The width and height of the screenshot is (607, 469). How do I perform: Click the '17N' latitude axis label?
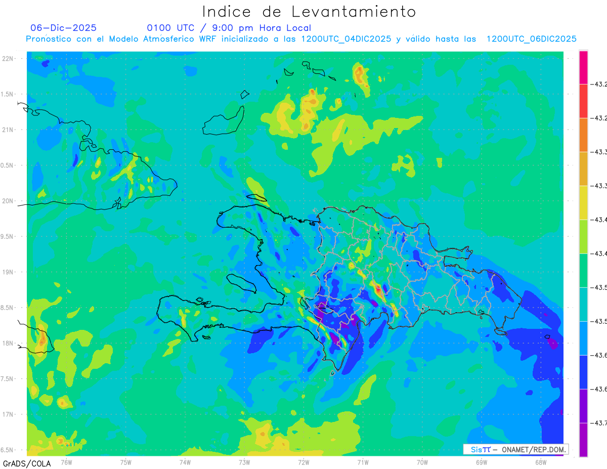(8, 414)
